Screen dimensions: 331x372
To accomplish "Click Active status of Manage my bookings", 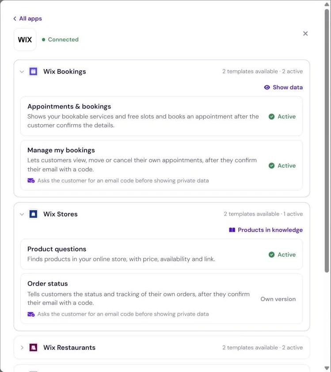I will pos(282,166).
